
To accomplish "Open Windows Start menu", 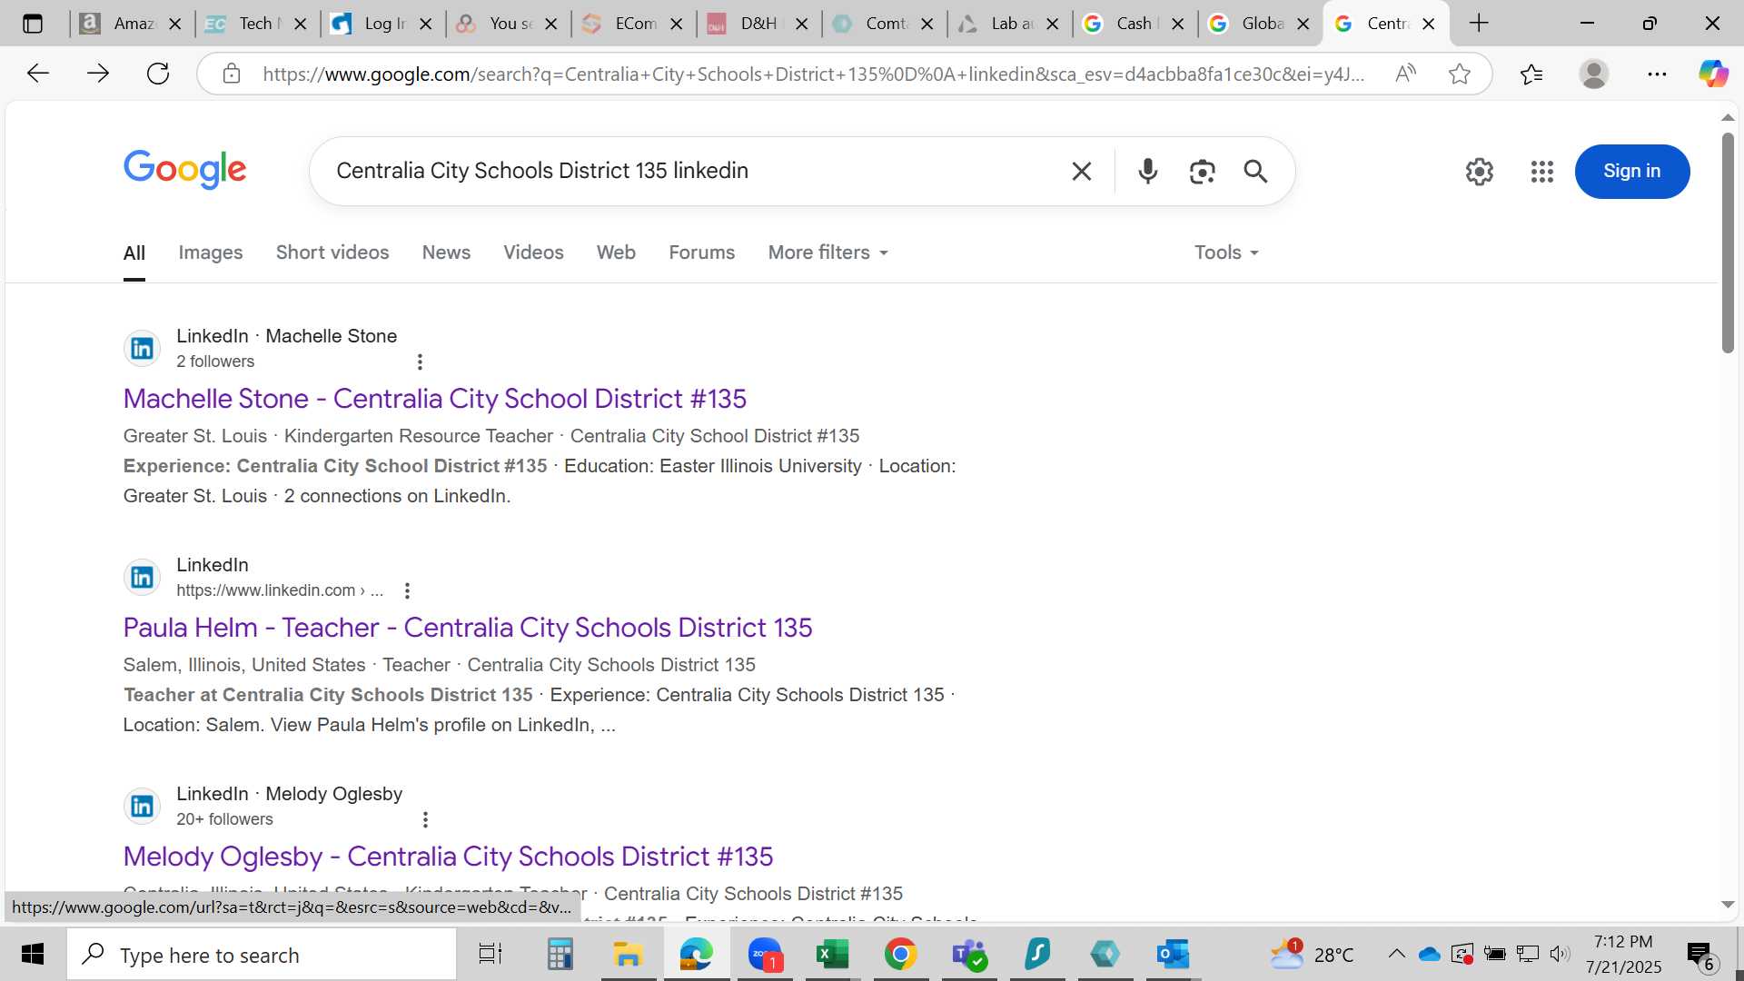I will tap(33, 955).
